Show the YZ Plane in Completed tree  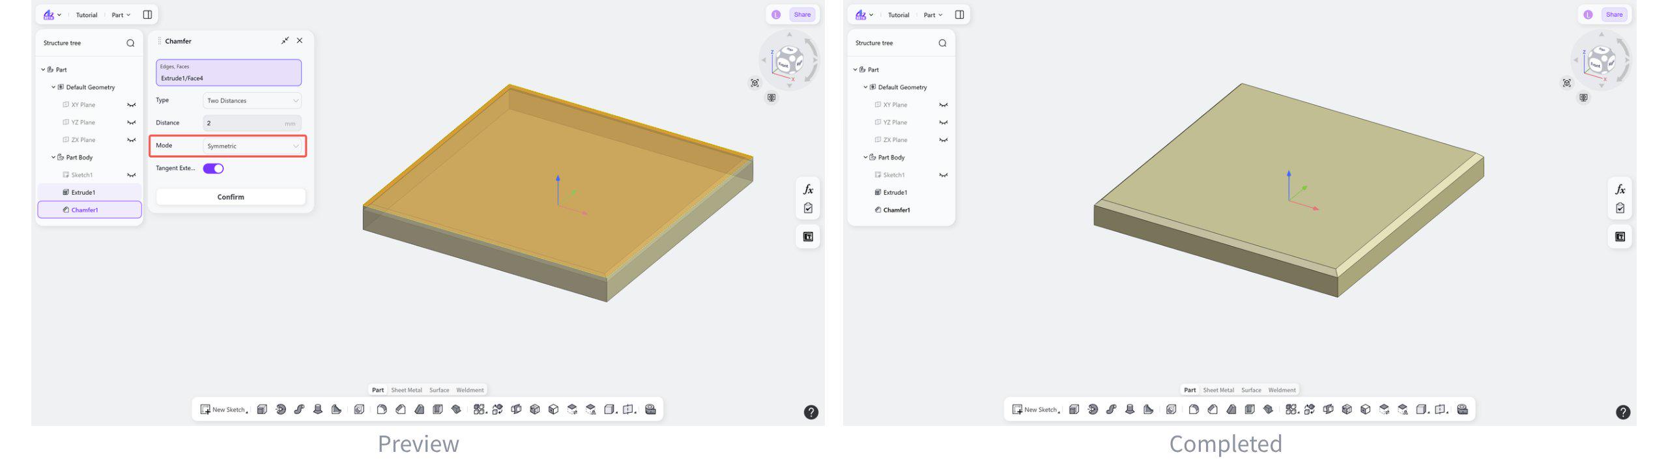click(x=943, y=122)
